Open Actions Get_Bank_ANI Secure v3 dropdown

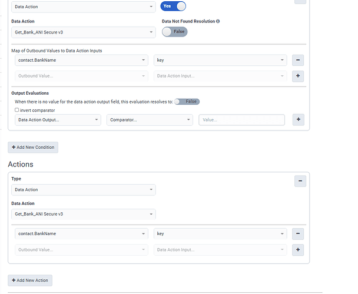(x=84, y=214)
